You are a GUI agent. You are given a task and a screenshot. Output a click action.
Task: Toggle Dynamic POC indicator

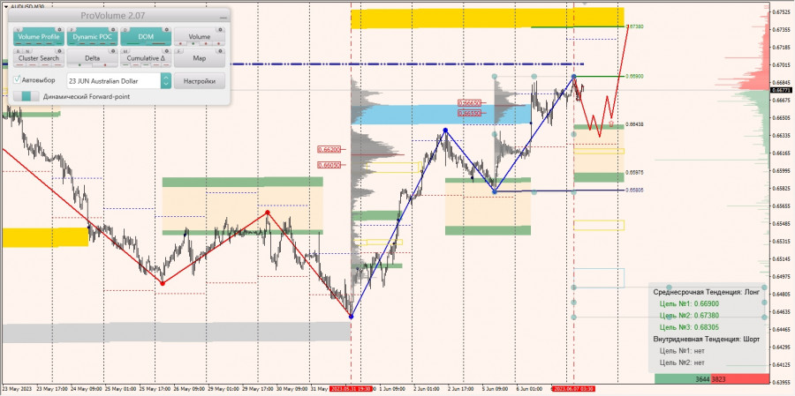pos(92,36)
